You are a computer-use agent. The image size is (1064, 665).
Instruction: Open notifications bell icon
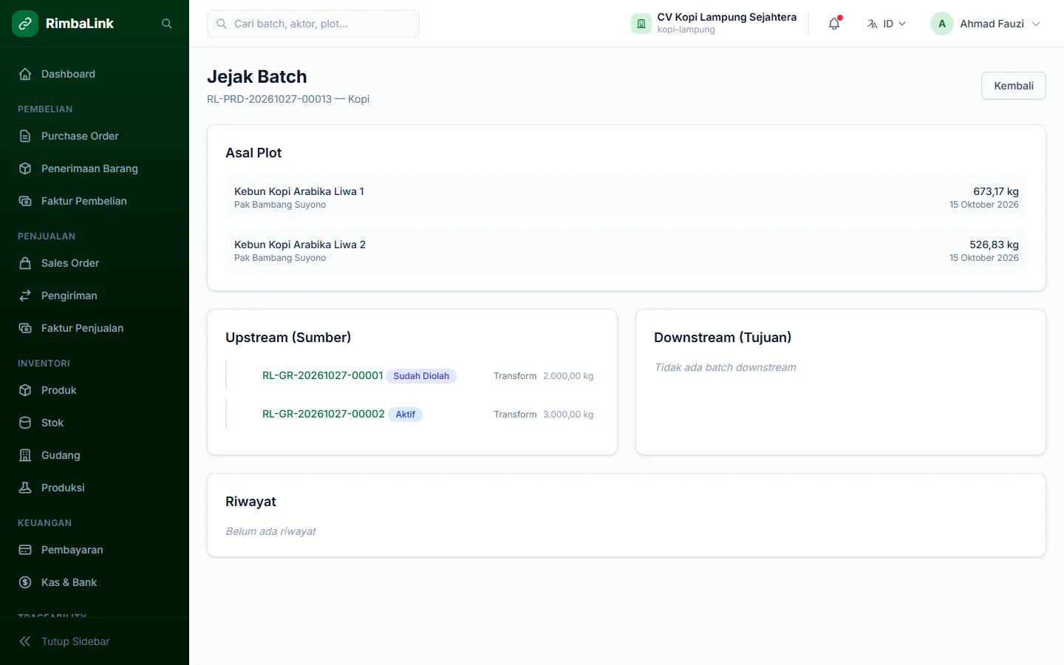coord(834,24)
